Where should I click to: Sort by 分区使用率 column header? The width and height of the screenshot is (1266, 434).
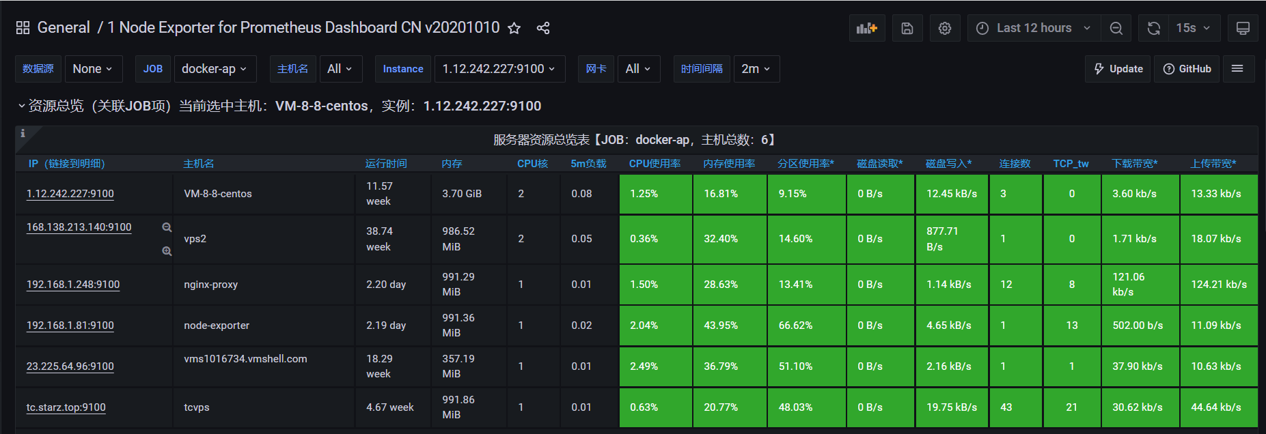coord(806,164)
